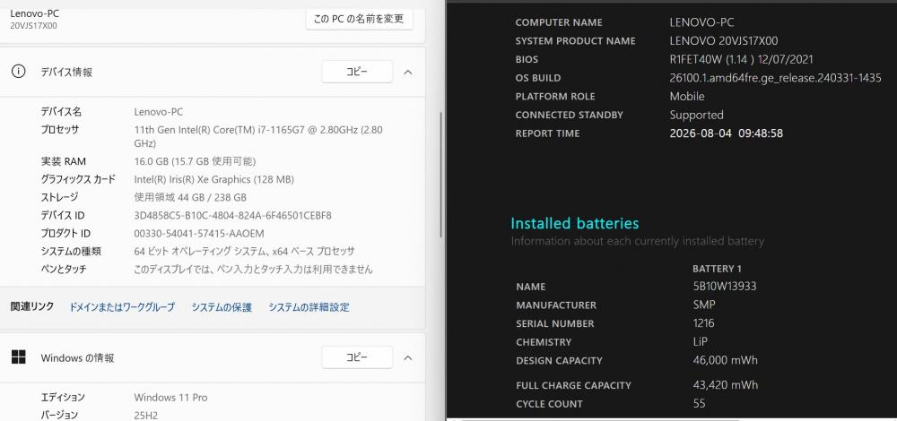Select the MANUFACTURER value SMP
Screen dimensions: 897x421
pos(703,305)
